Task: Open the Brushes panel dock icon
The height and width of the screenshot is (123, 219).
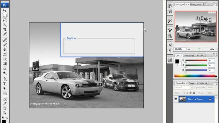Action: pyautogui.click(x=170, y=30)
